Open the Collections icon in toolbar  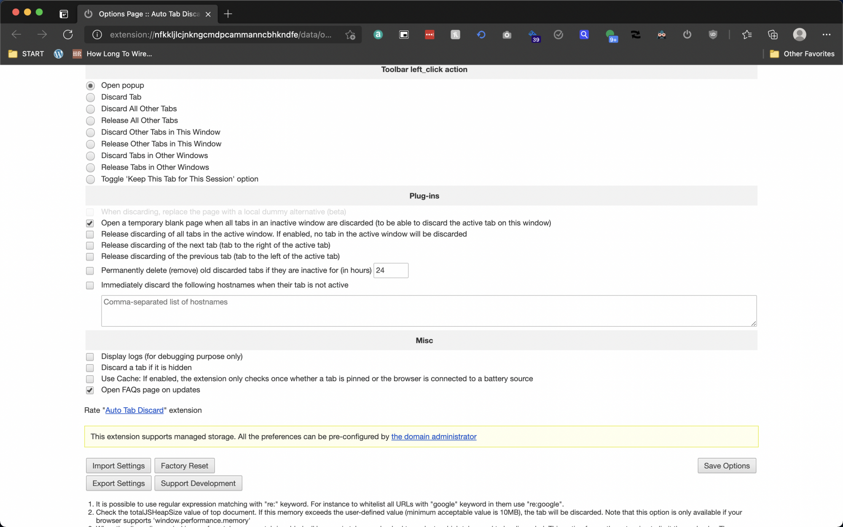point(773,35)
